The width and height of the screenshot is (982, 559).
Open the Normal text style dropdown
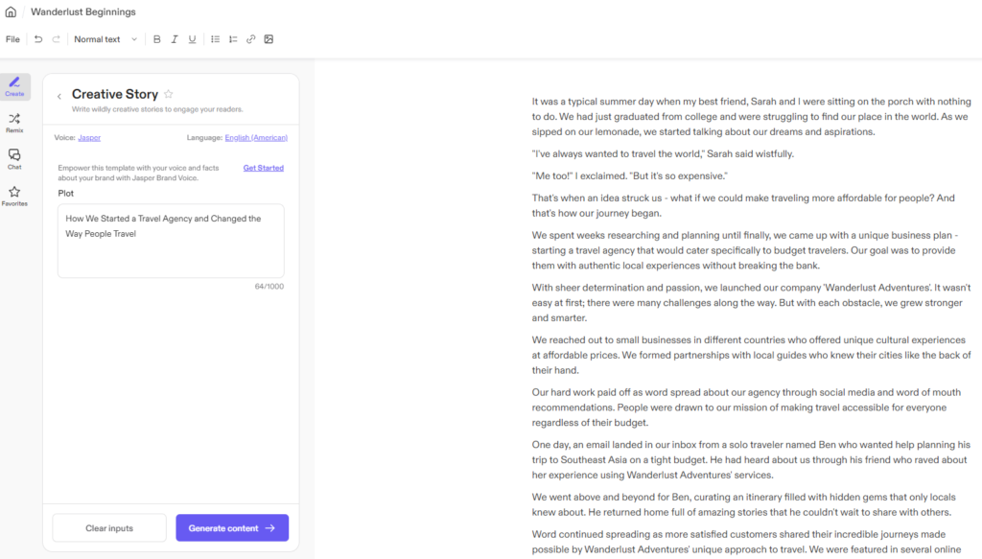(105, 39)
